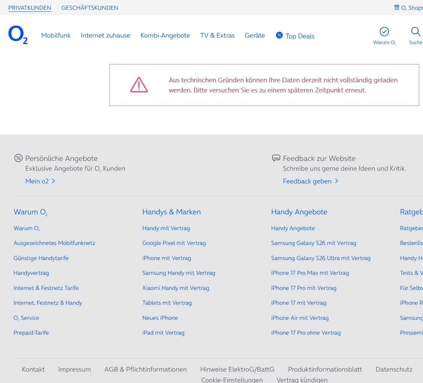Screen dimensions: 423x383
Task: Click Handys & Marken column heading
Action: click(x=172, y=212)
